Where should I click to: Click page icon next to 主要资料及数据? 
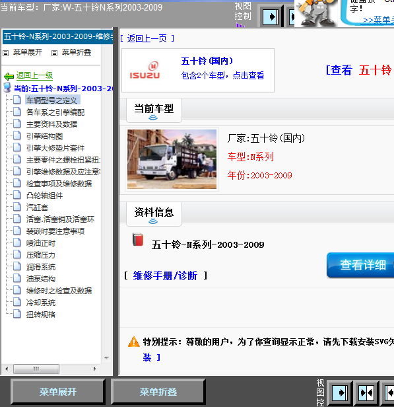point(17,124)
